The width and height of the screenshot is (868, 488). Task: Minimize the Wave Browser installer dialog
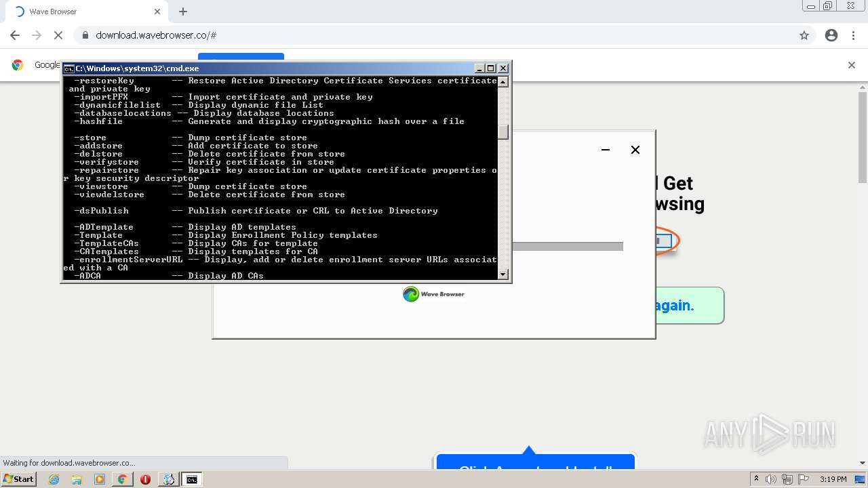click(606, 150)
